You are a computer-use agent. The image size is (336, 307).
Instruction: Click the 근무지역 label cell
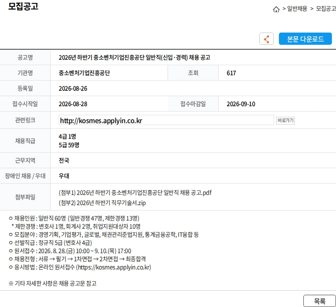[x=25, y=160]
